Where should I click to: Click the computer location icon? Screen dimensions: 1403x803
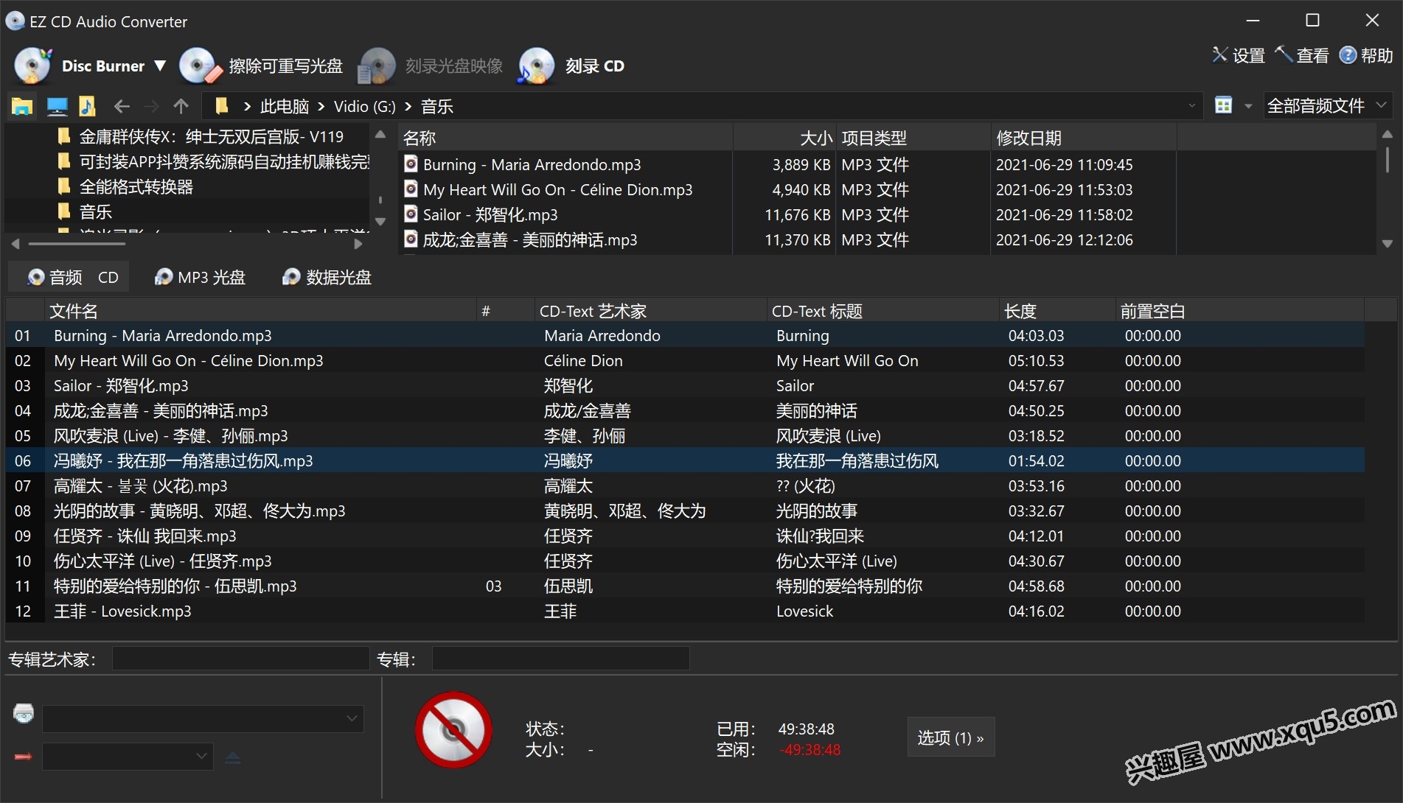tap(57, 106)
